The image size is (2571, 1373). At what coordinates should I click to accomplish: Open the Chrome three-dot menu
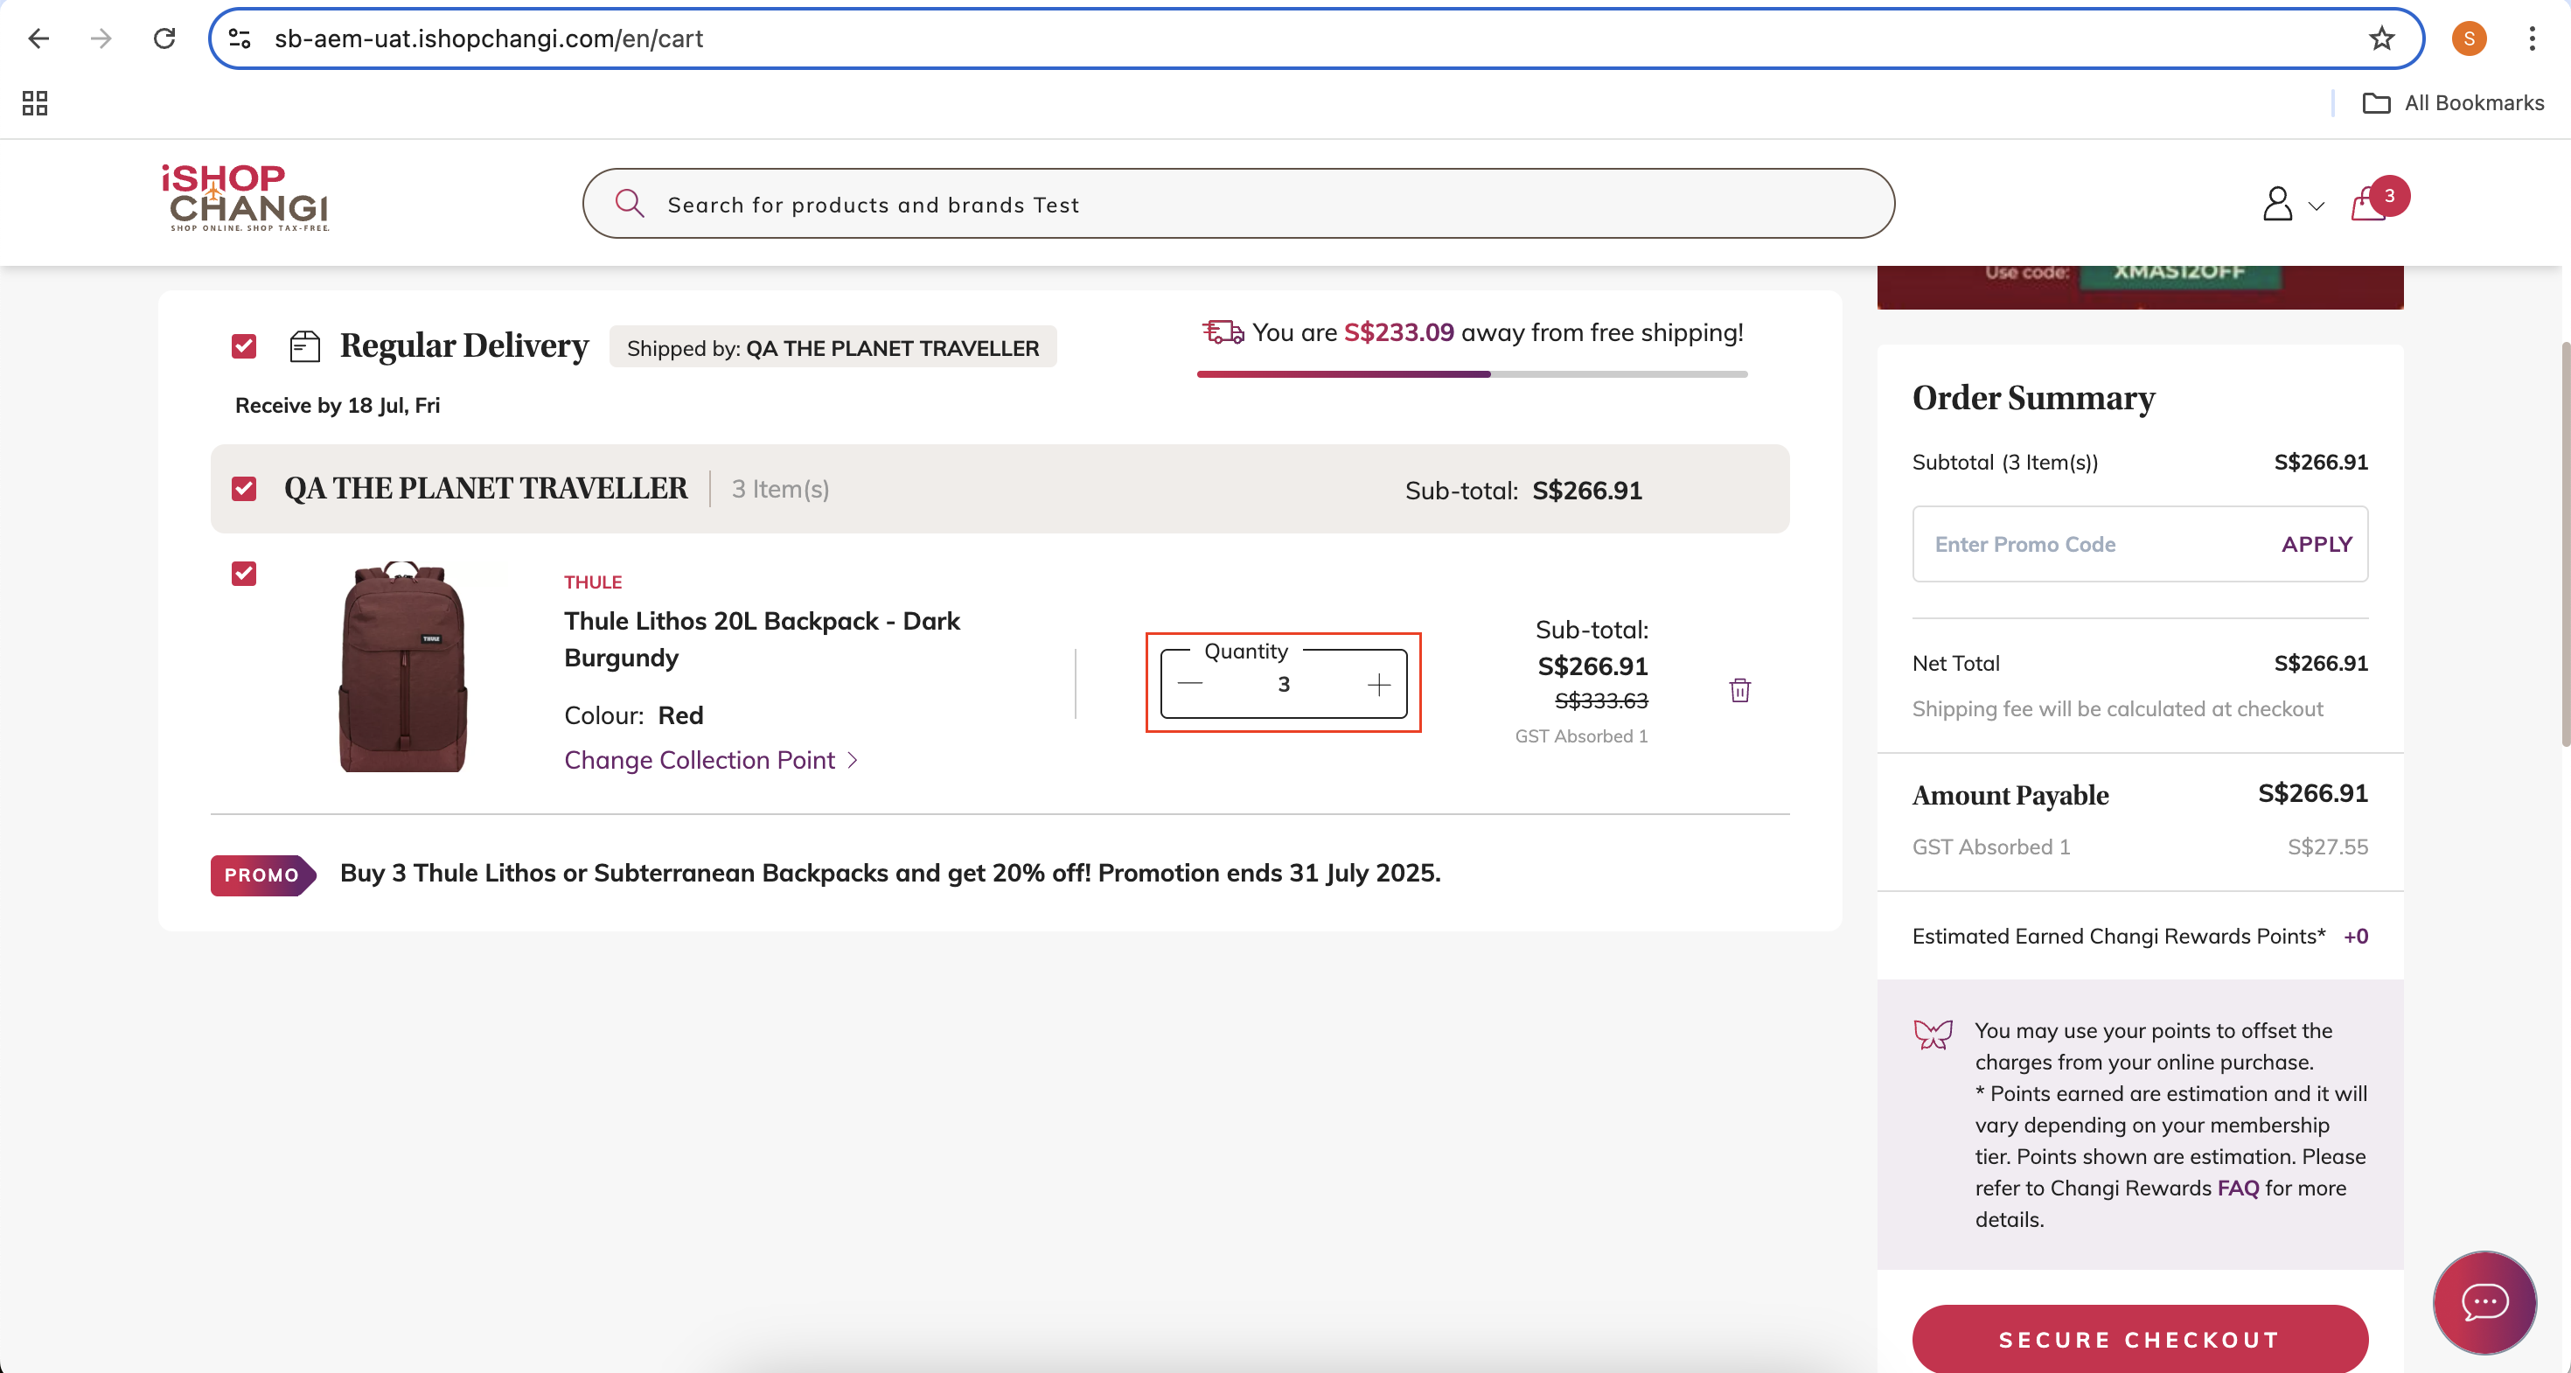pos(2532,38)
